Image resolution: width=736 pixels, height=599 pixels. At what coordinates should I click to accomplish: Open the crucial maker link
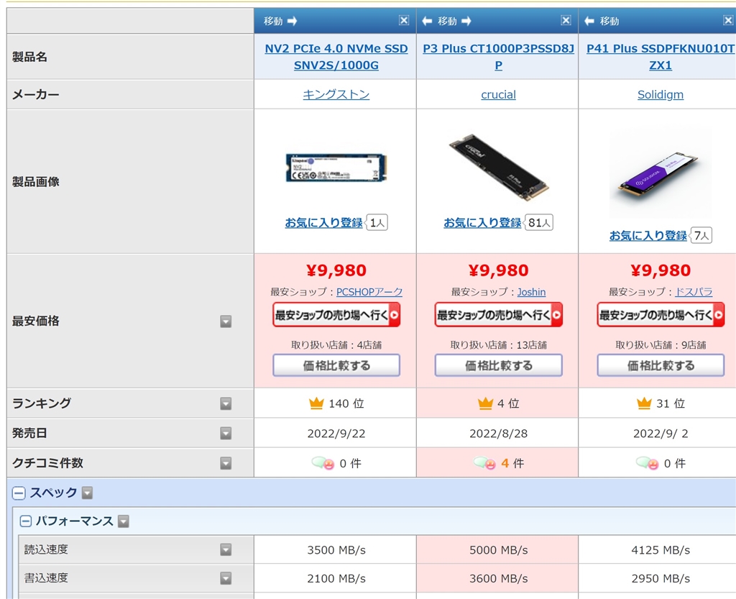[499, 95]
